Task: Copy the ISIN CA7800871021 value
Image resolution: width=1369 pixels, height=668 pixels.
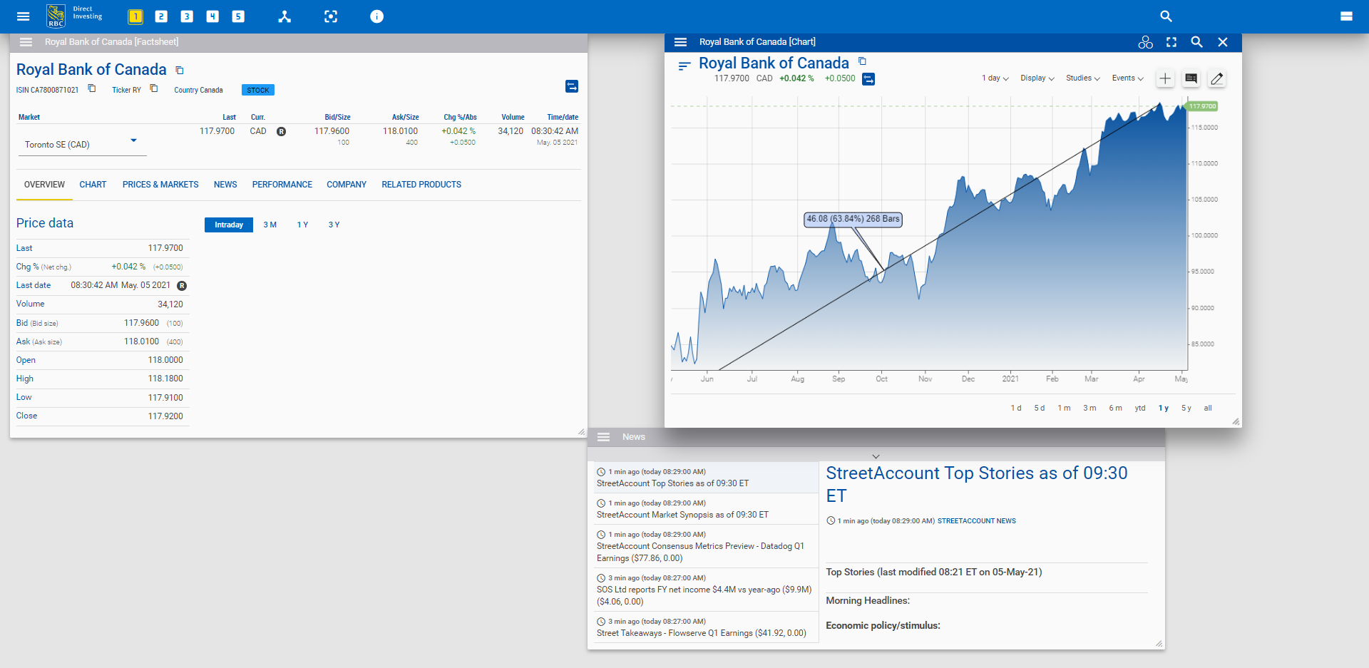Action: coord(92,88)
